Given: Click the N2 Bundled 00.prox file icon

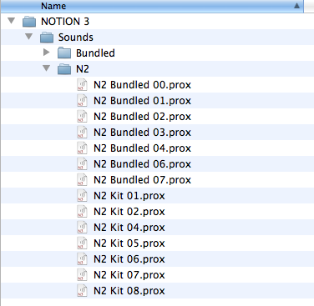Looking at the screenshot, I should (x=82, y=84).
